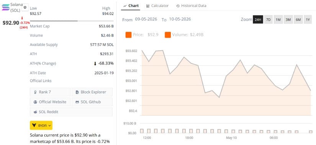Toggle the Volume series legend swatch

(x=168, y=35)
